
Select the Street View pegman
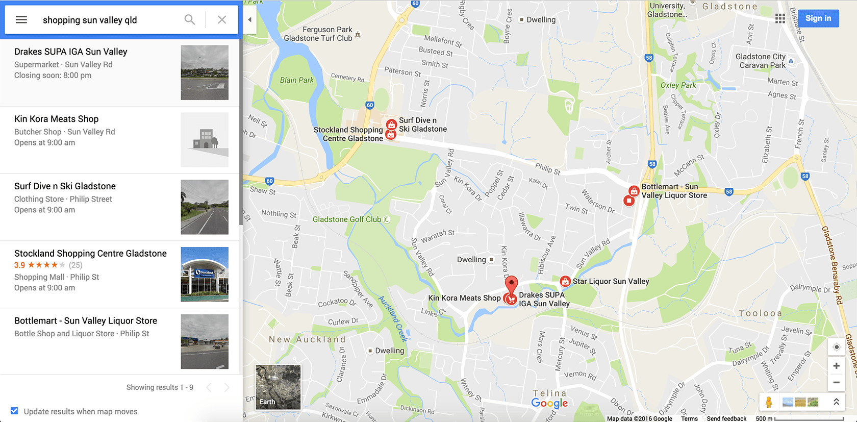pos(769,402)
